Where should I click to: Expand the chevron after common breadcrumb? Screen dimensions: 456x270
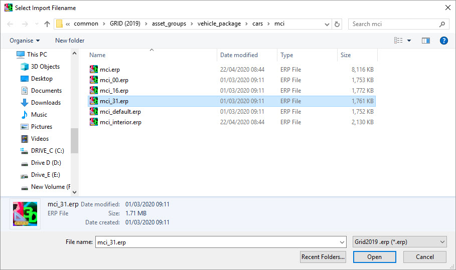(104, 24)
